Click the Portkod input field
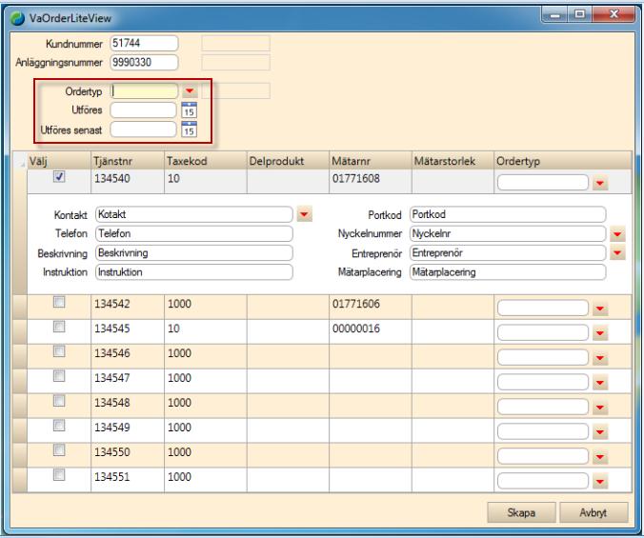This screenshot has width=644, height=538. coord(508,214)
